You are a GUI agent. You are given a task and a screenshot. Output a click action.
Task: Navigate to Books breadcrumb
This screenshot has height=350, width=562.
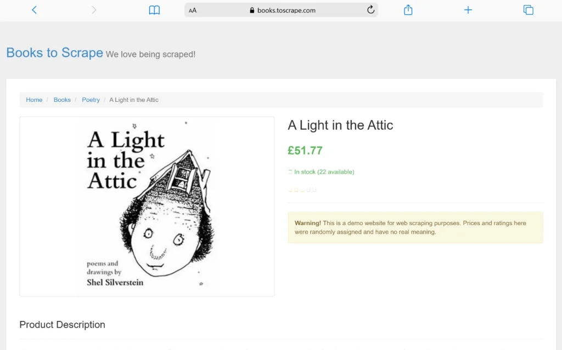[62, 100]
